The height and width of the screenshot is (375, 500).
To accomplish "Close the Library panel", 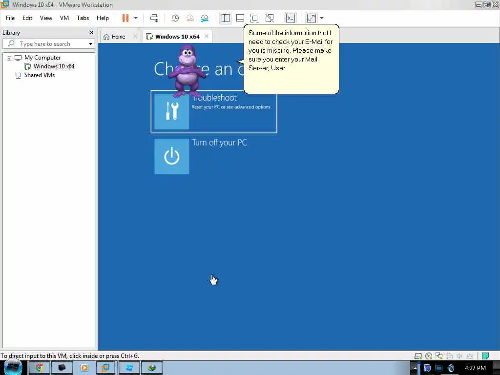I will tap(91, 33).
